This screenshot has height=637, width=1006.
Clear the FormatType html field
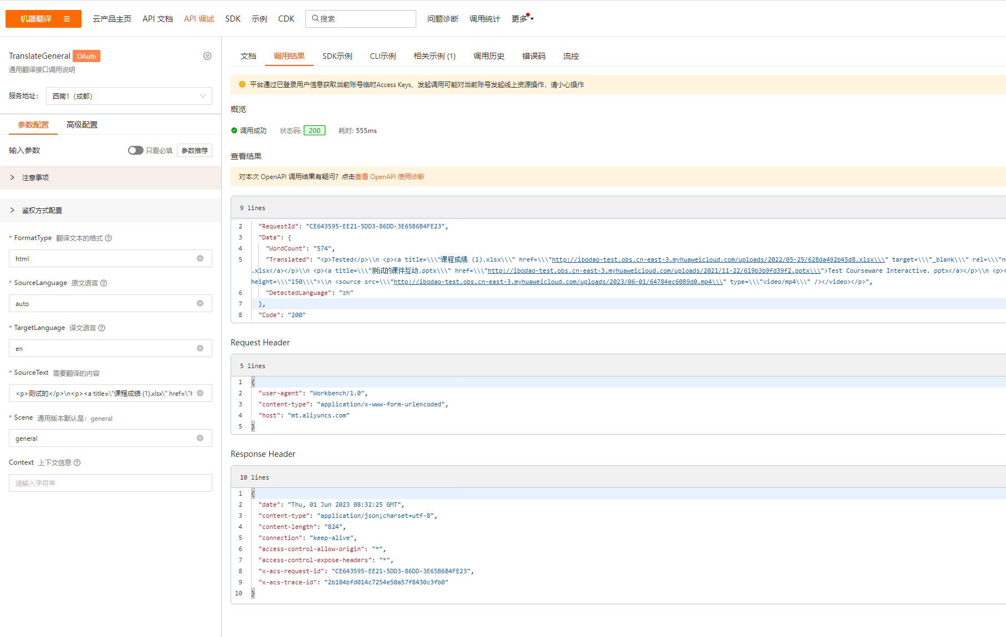(200, 258)
